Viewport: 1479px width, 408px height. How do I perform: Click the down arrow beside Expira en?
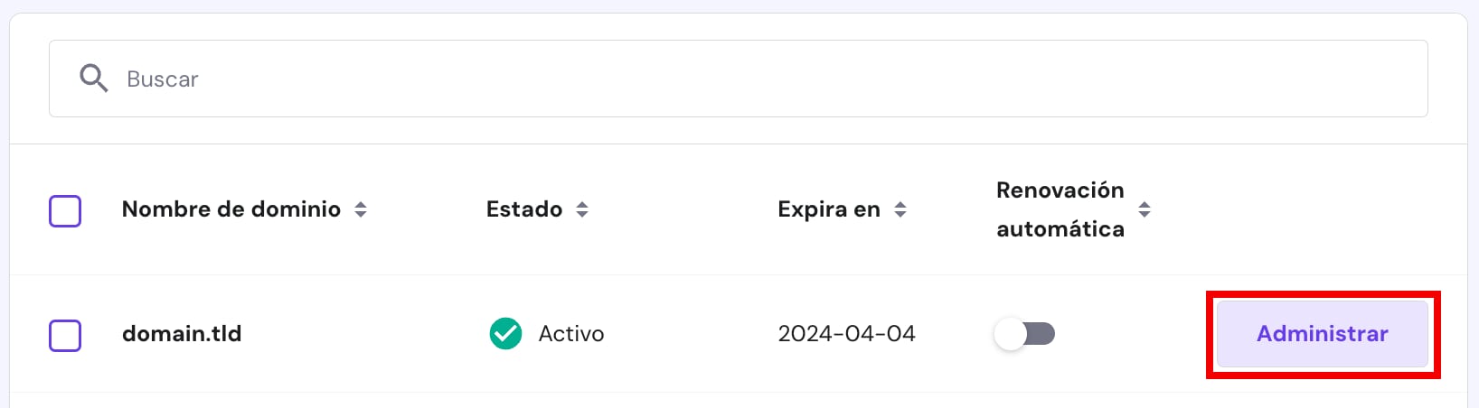tap(900, 215)
